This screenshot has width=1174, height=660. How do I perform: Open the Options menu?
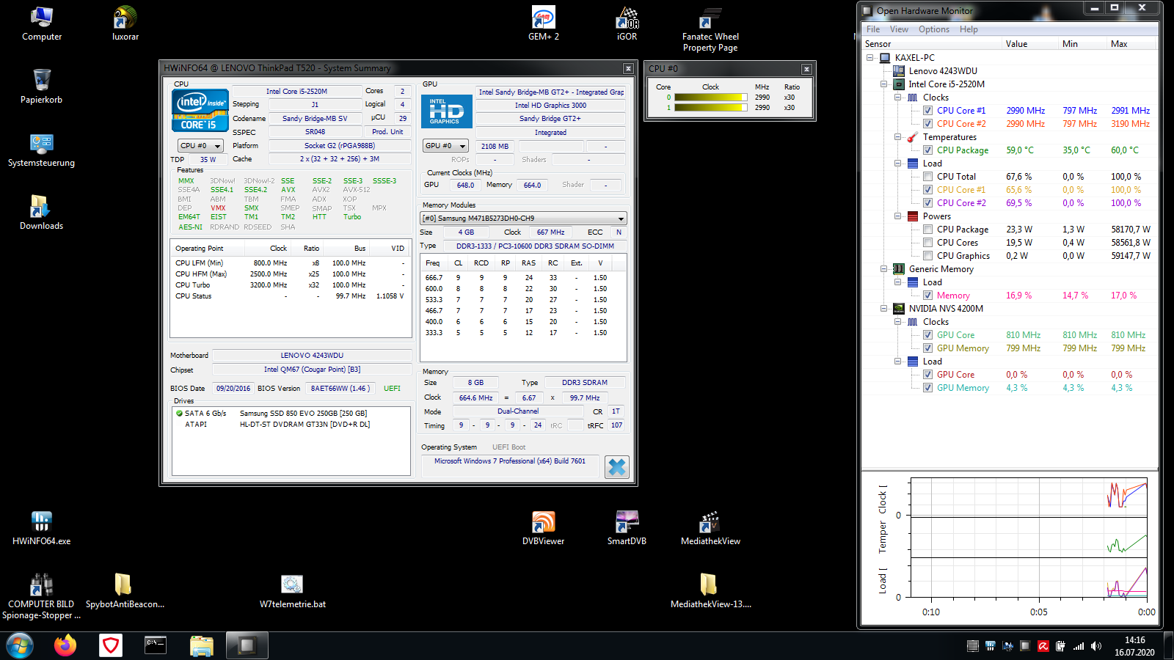(x=934, y=29)
